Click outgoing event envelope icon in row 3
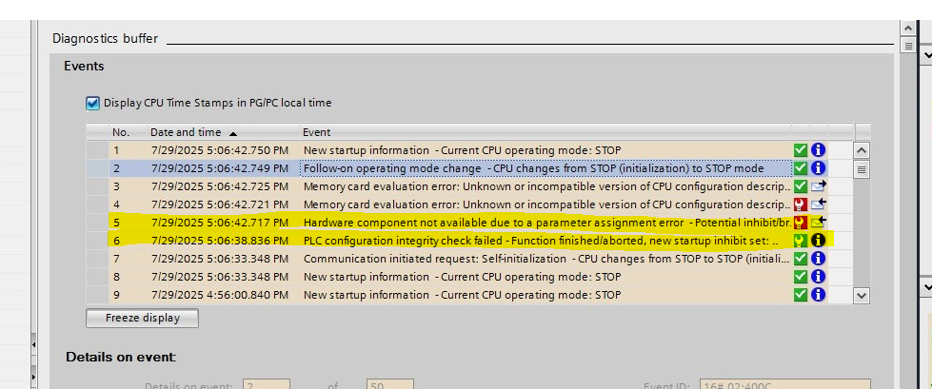The image size is (932, 389). click(819, 186)
